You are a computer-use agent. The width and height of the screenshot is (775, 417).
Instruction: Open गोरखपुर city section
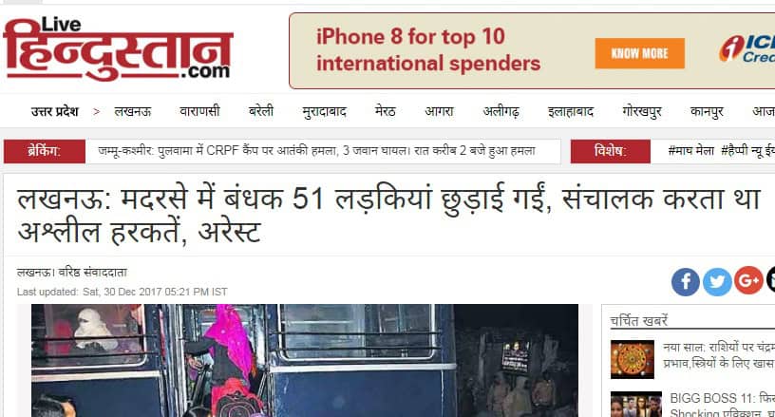(x=641, y=112)
